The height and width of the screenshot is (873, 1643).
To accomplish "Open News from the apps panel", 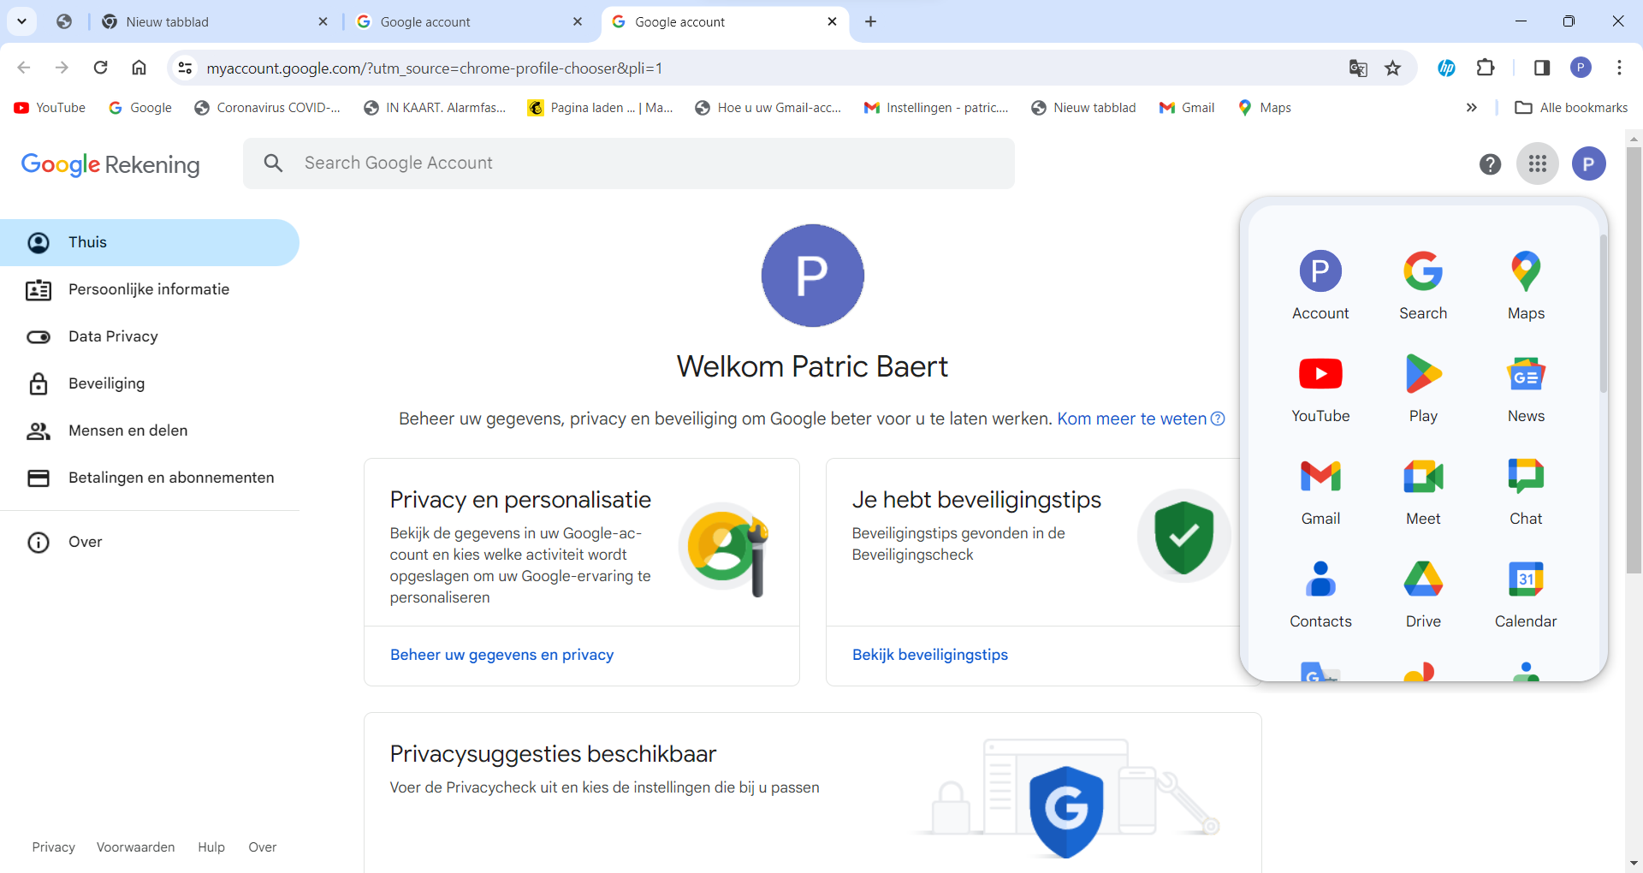I will tap(1526, 389).
